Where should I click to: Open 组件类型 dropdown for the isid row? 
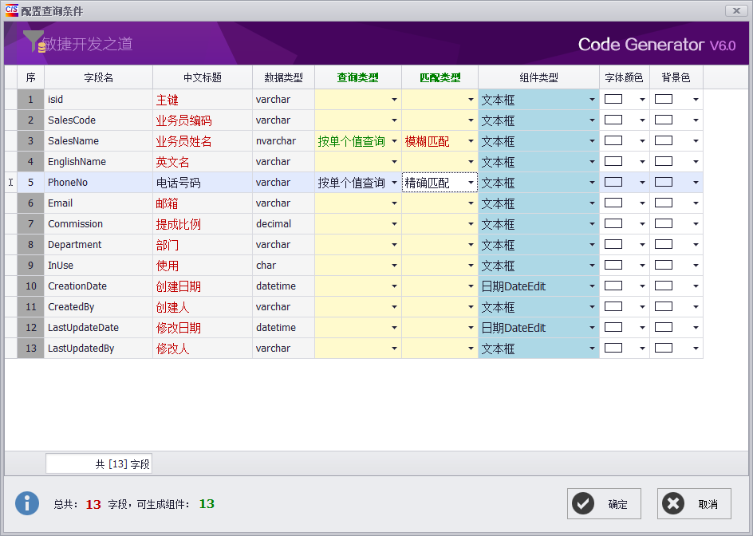592,100
